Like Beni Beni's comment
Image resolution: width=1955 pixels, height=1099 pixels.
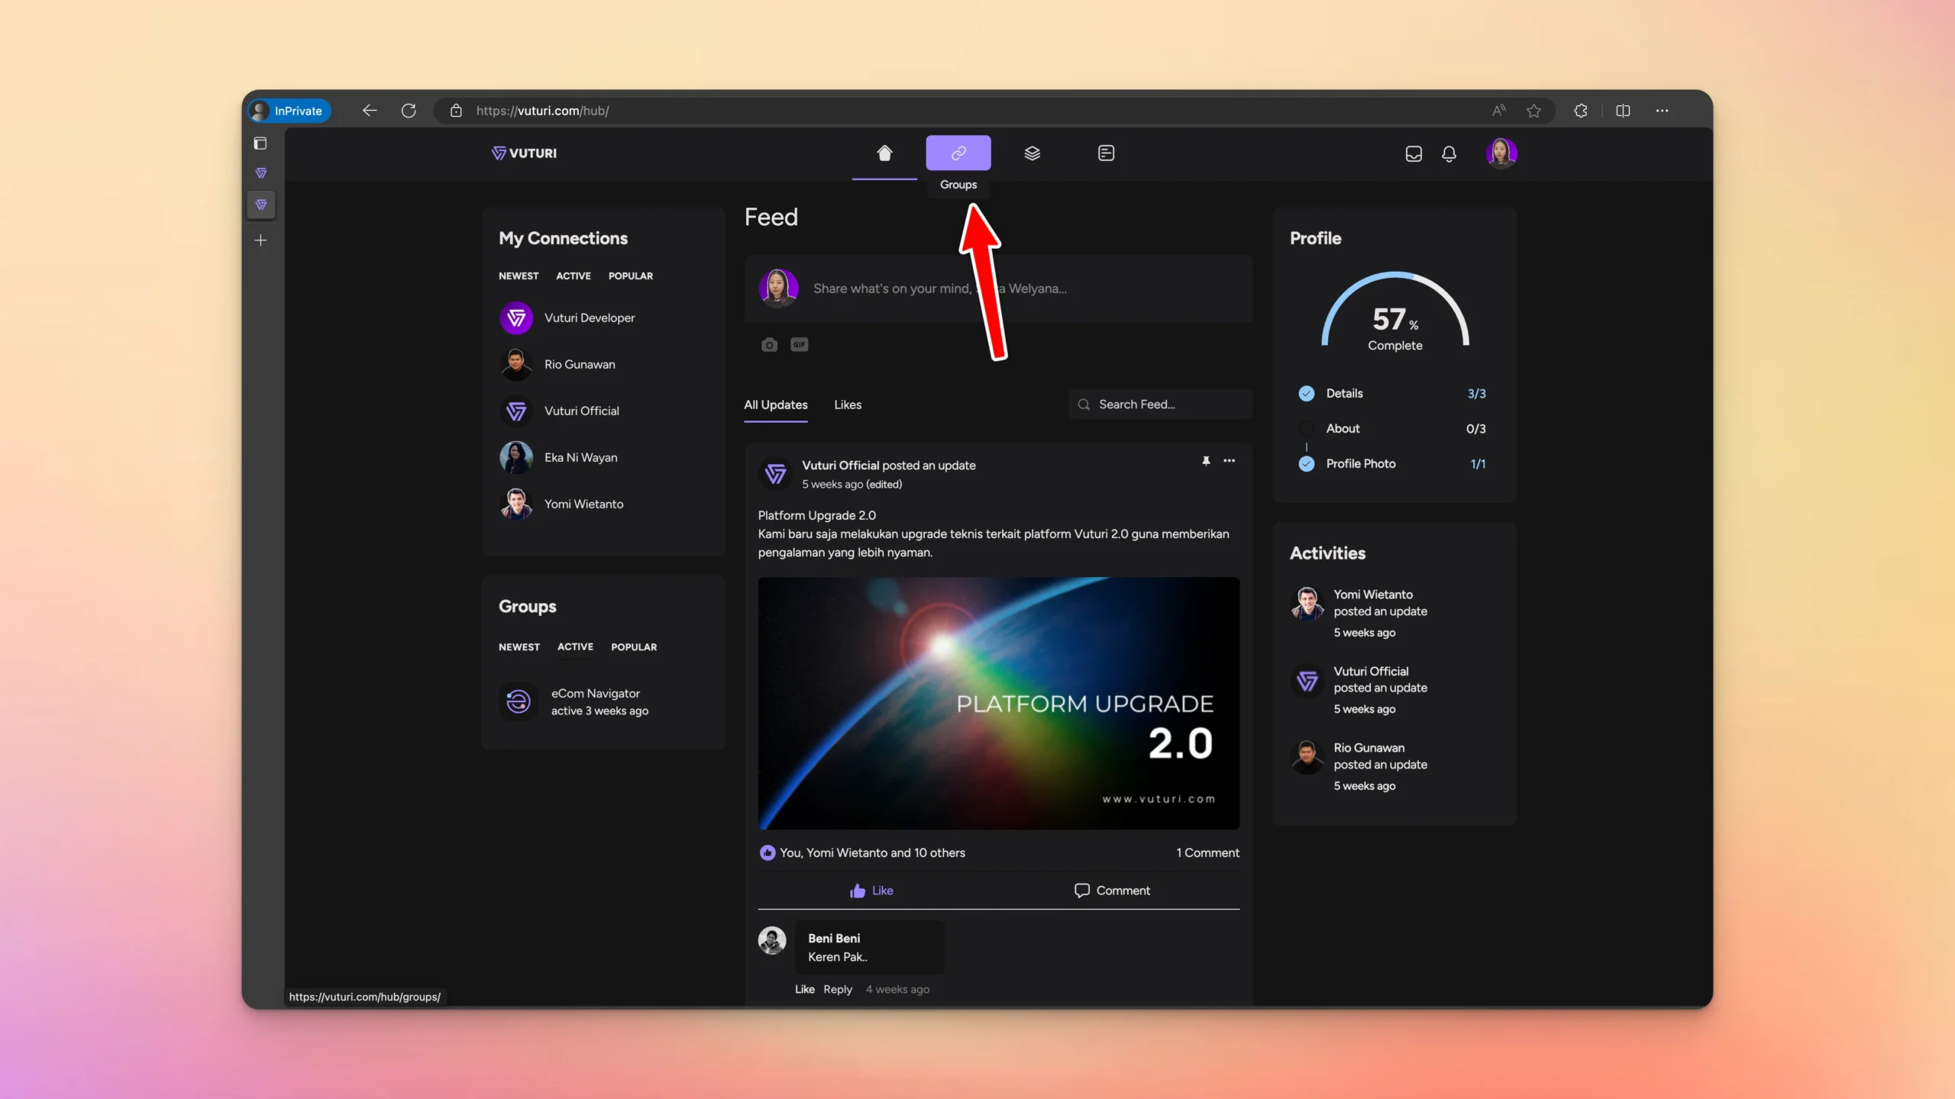804,990
